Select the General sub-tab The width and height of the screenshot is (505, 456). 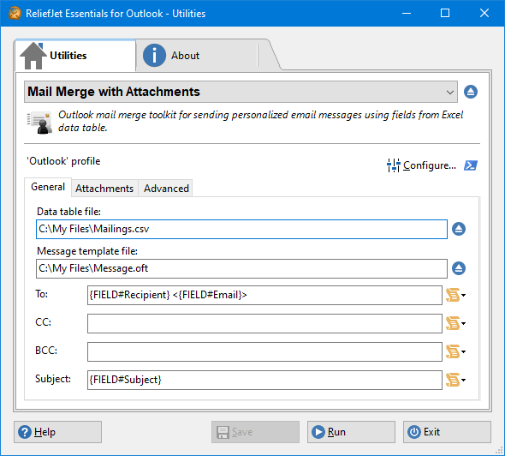tap(48, 187)
